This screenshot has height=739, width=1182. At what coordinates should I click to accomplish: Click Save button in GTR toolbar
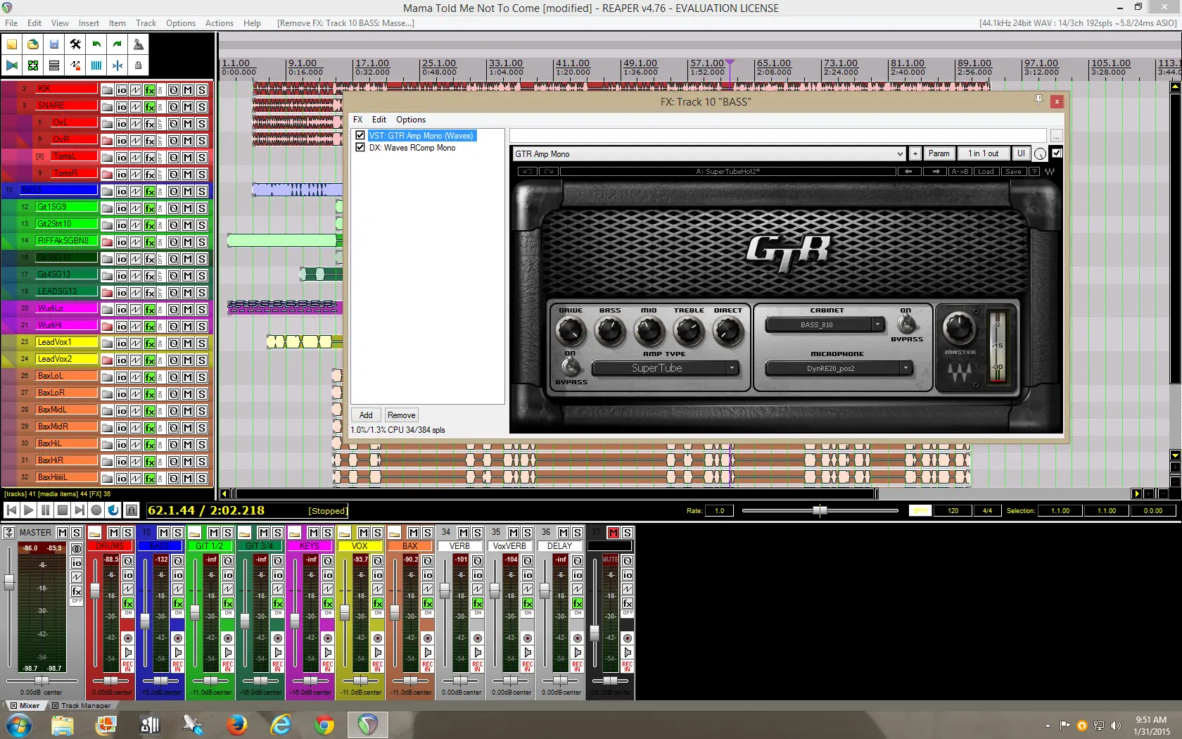pos(1013,172)
